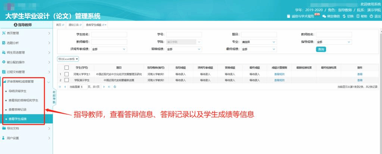Switch to the 通知公告 tab
Screen dimensions: 382x154
74,25
